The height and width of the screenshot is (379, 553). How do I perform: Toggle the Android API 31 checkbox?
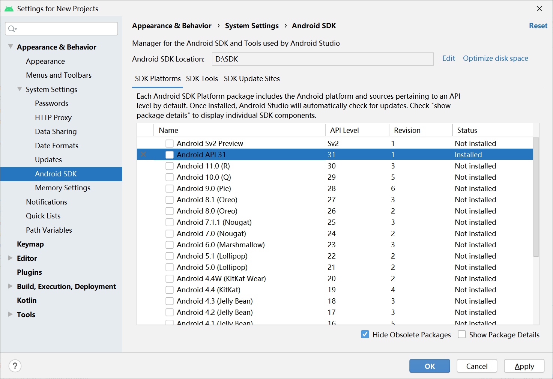pyautogui.click(x=170, y=155)
